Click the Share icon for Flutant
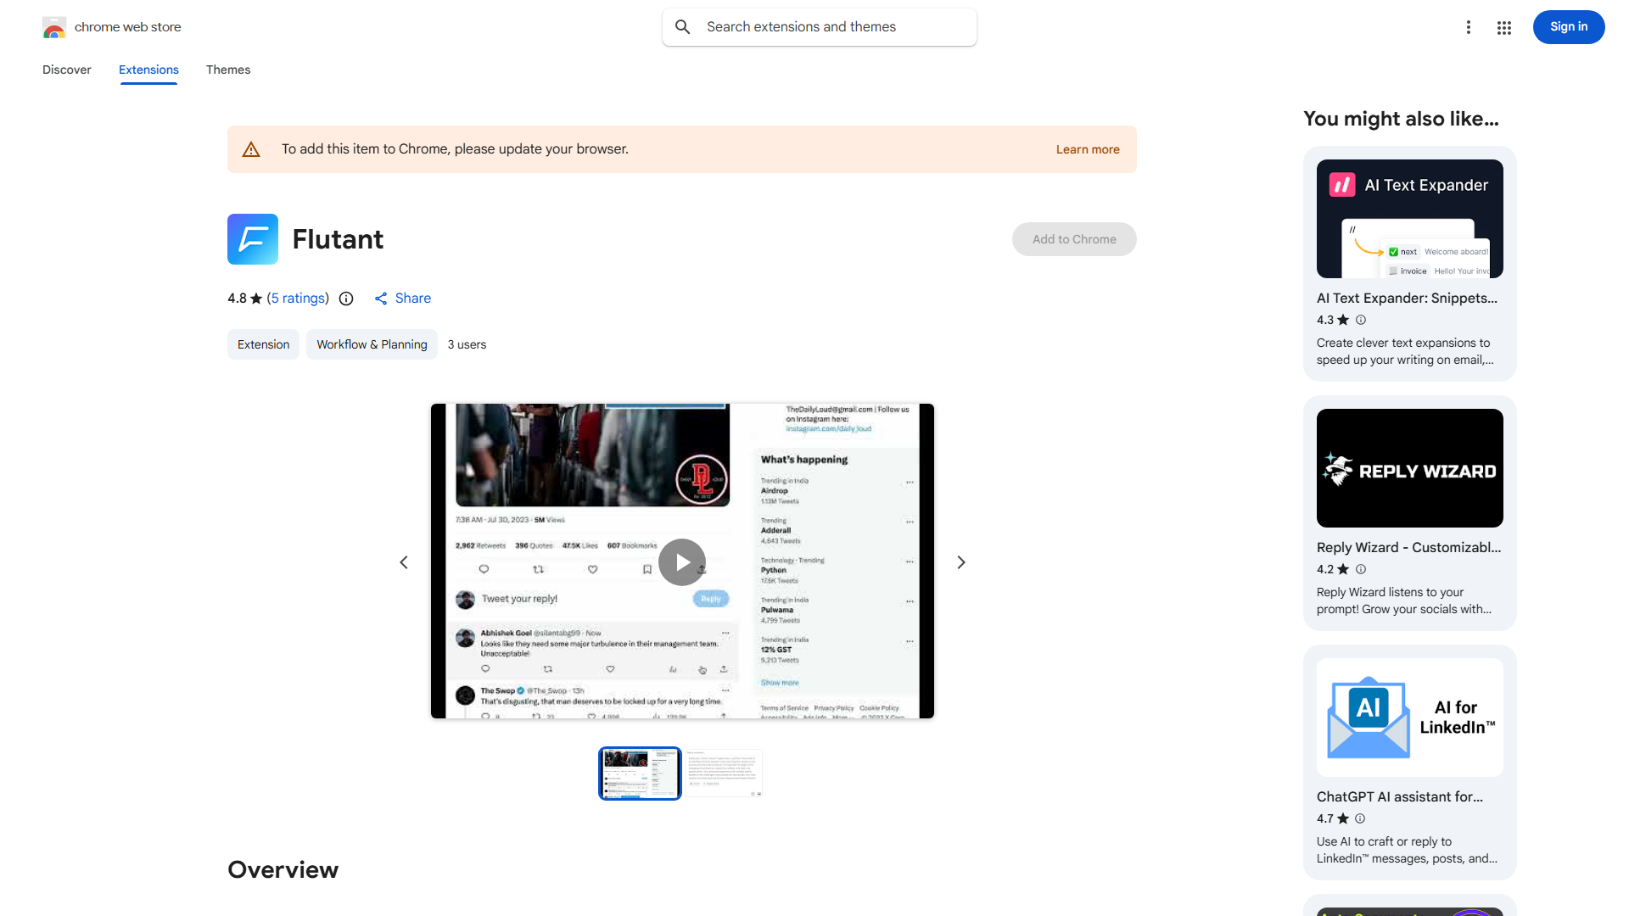 click(x=381, y=299)
